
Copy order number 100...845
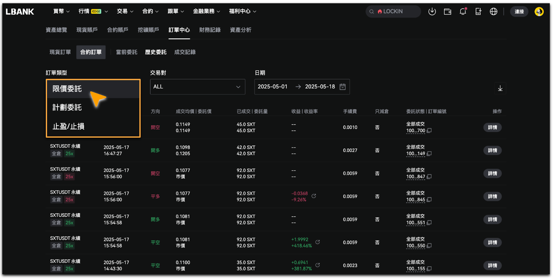tap(429, 200)
